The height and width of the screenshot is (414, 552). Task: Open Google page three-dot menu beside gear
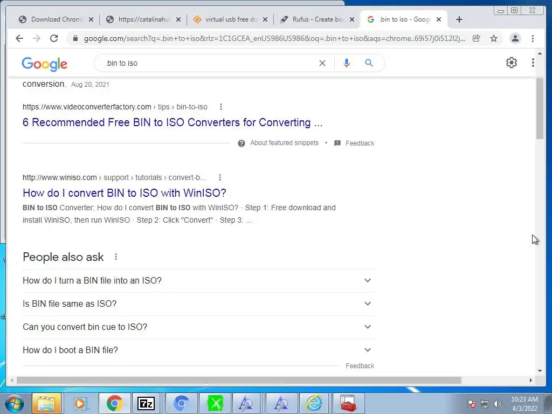[x=533, y=63]
